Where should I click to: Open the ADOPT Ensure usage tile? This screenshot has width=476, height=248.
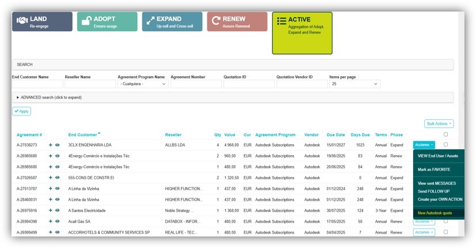coord(107,21)
